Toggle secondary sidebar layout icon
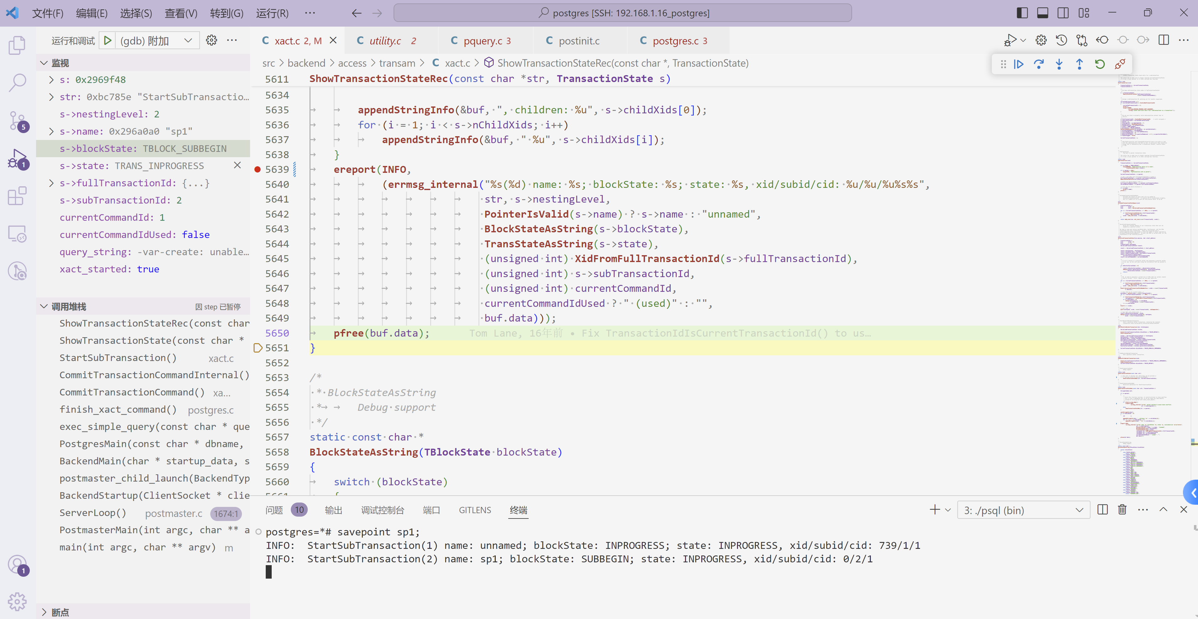Viewport: 1198px width, 619px height. 1063,13
